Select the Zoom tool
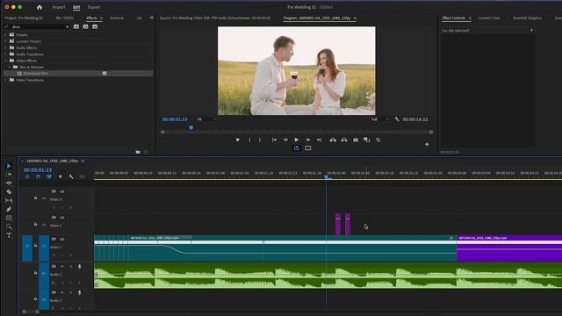Image resolution: width=562 pixels, height=316 pixels. click(x=9, y=226)
